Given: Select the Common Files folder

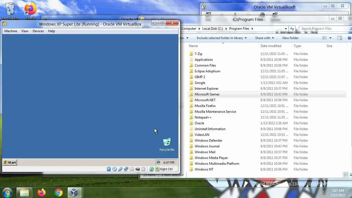Looking at the screenshot, I should point(205,65).
